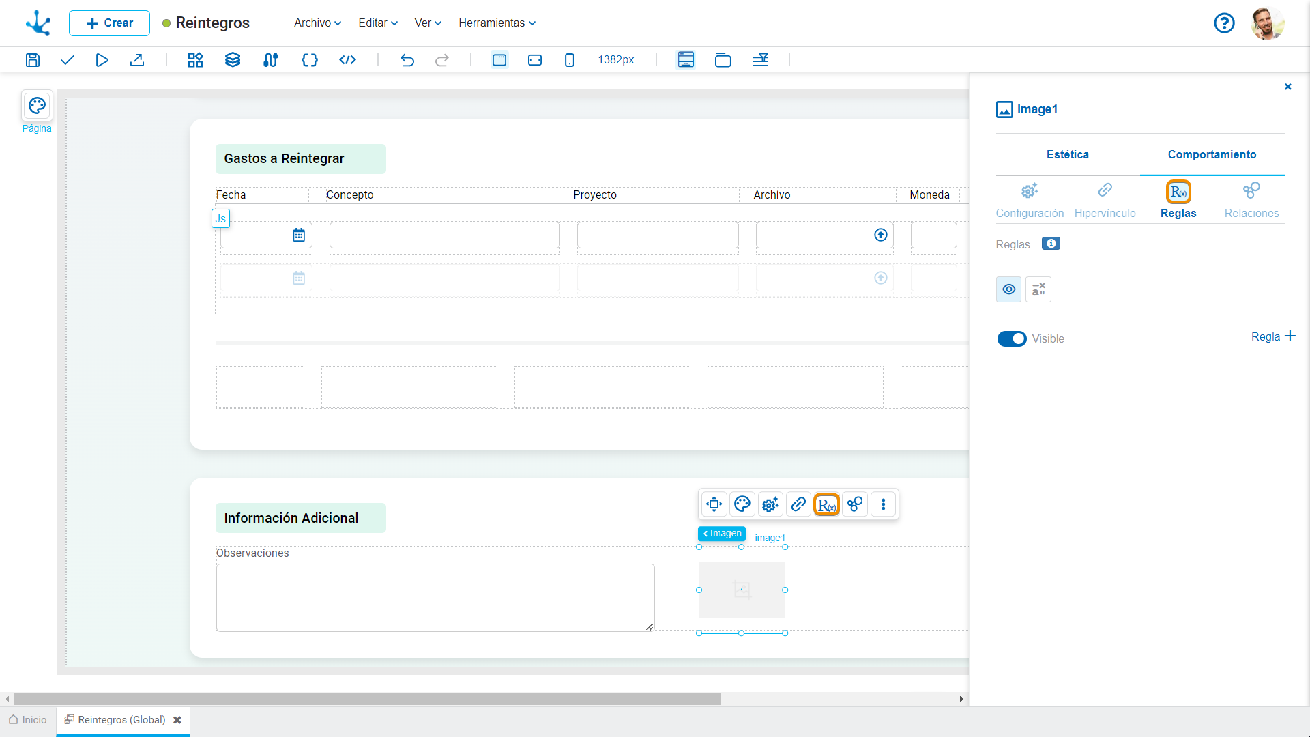The width and height of the screenshot is (1310, 737).
Task: Click the collapse rows toolbar icon
Action: point(760,60)
